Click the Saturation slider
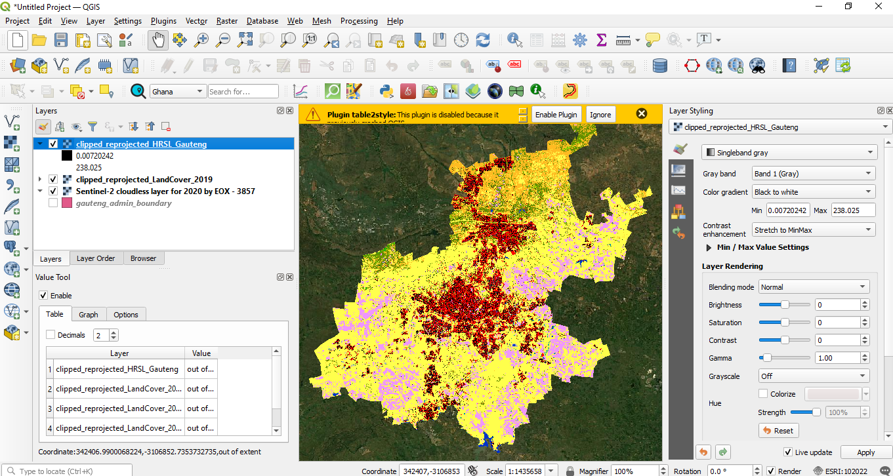893x476 pixels. click(784, 323)
